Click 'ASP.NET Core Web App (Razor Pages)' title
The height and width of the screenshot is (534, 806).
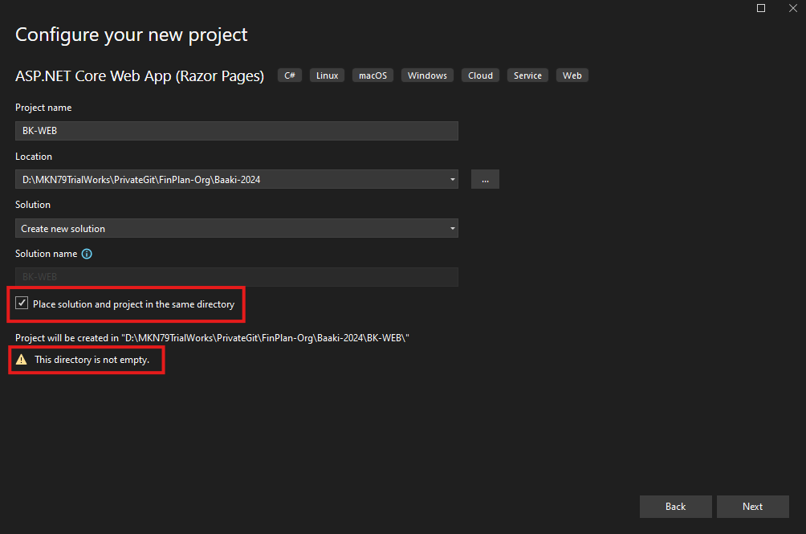coord(140,76)
